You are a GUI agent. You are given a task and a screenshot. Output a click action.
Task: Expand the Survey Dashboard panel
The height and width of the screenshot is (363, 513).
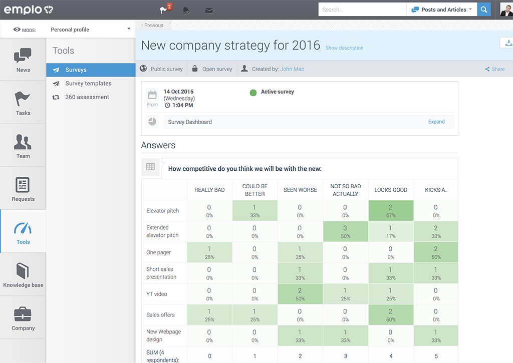(x=436, y=121)
